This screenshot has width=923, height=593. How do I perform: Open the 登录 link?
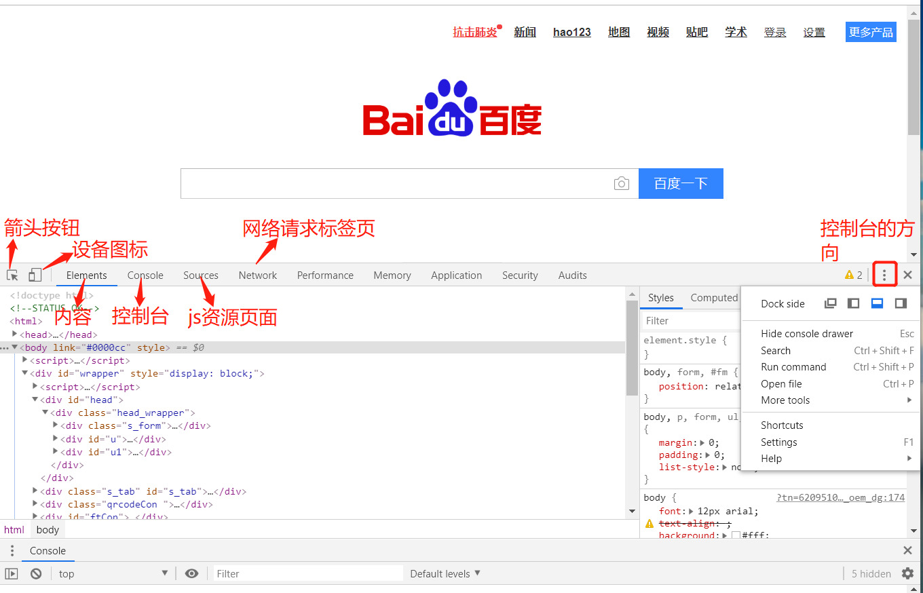click(775, 32)
